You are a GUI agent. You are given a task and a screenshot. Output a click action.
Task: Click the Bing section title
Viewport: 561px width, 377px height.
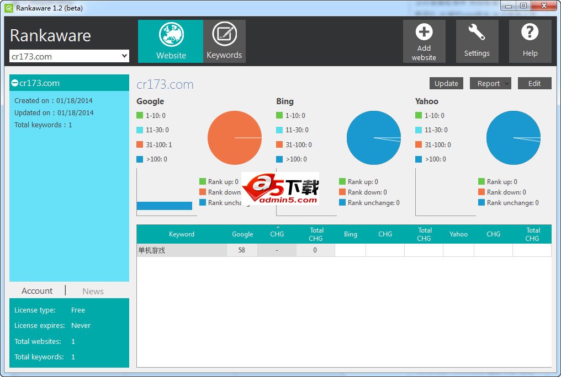pos(285,101)
